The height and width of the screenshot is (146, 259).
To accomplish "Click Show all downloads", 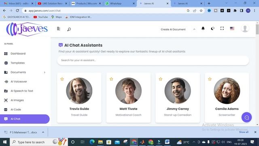I will pos(244,132).
